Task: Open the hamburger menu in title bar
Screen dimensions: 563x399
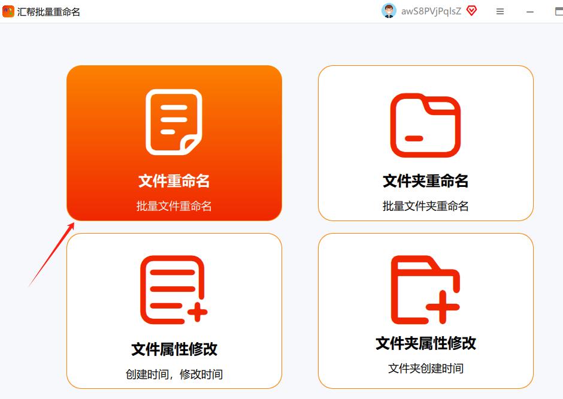Action: point(500,11)
